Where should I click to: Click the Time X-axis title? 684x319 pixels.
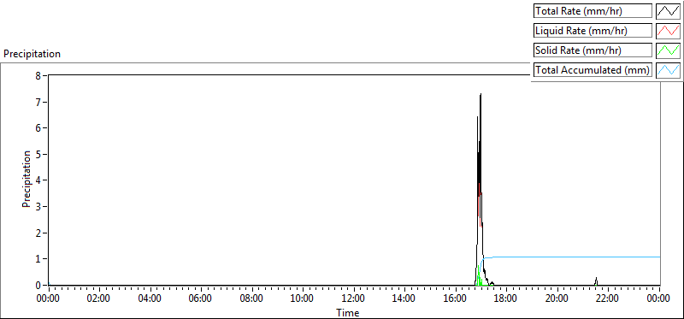[x=348, y=312]
